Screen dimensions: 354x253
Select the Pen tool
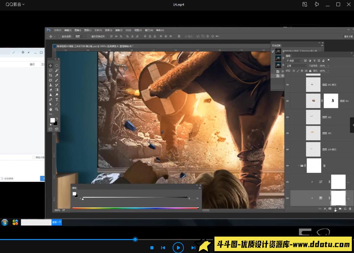50,100
